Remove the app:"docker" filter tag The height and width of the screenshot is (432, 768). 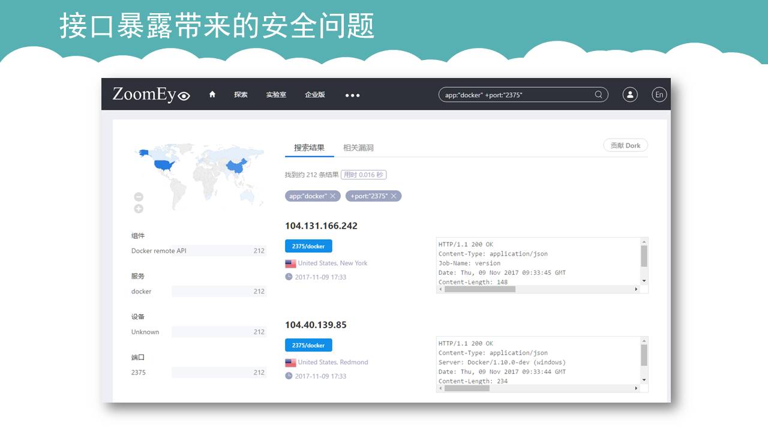tap(333, 196)
